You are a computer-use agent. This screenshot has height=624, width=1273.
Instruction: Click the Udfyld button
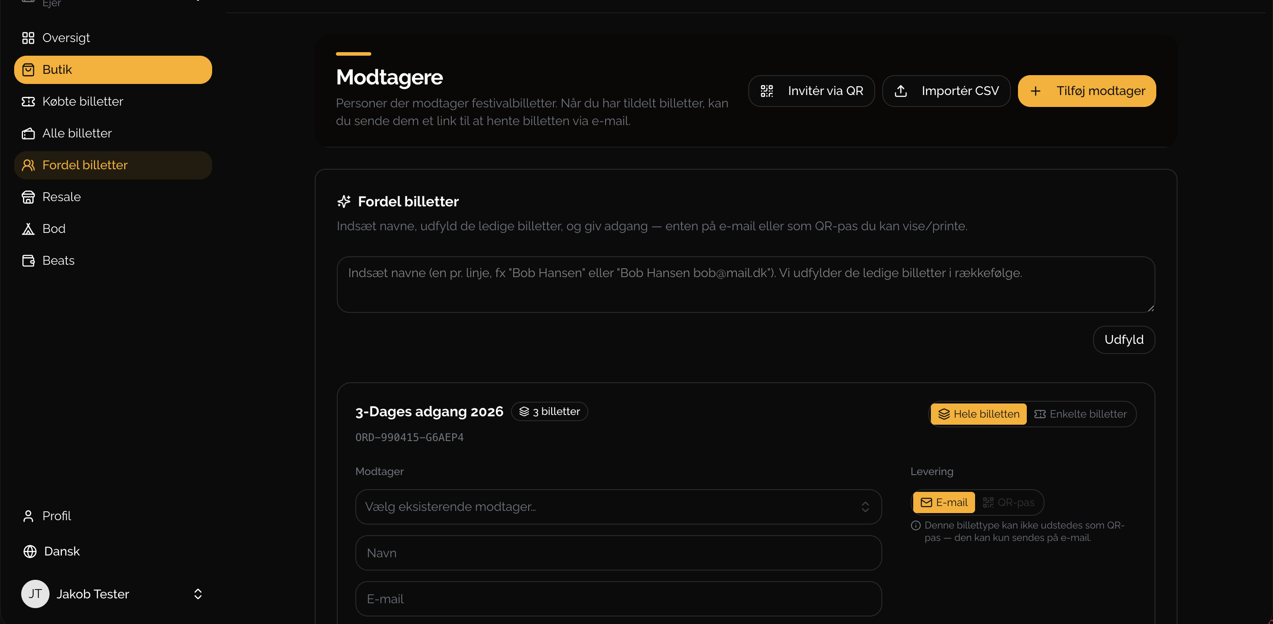point(1124,339)
